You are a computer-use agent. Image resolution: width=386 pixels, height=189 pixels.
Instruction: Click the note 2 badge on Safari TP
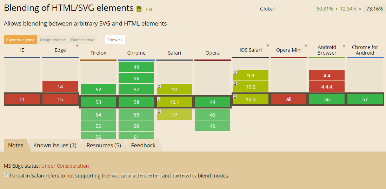(x=159, y=111)
